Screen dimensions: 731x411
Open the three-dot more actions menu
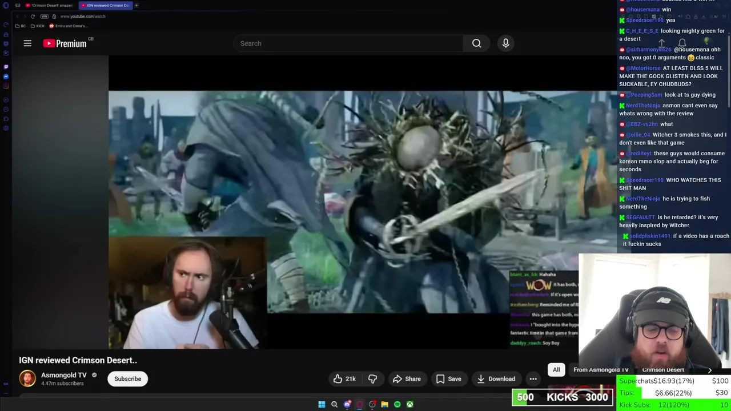pyautogui.click(x=533, y=379)
